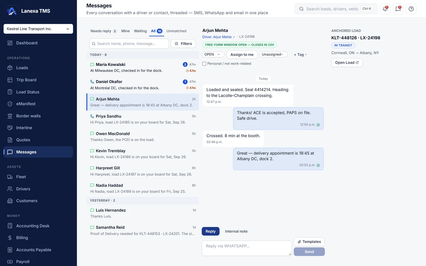Open the Luis Hernandez conversation
This screenshot has width=426, height=266.
click(143, 213)
